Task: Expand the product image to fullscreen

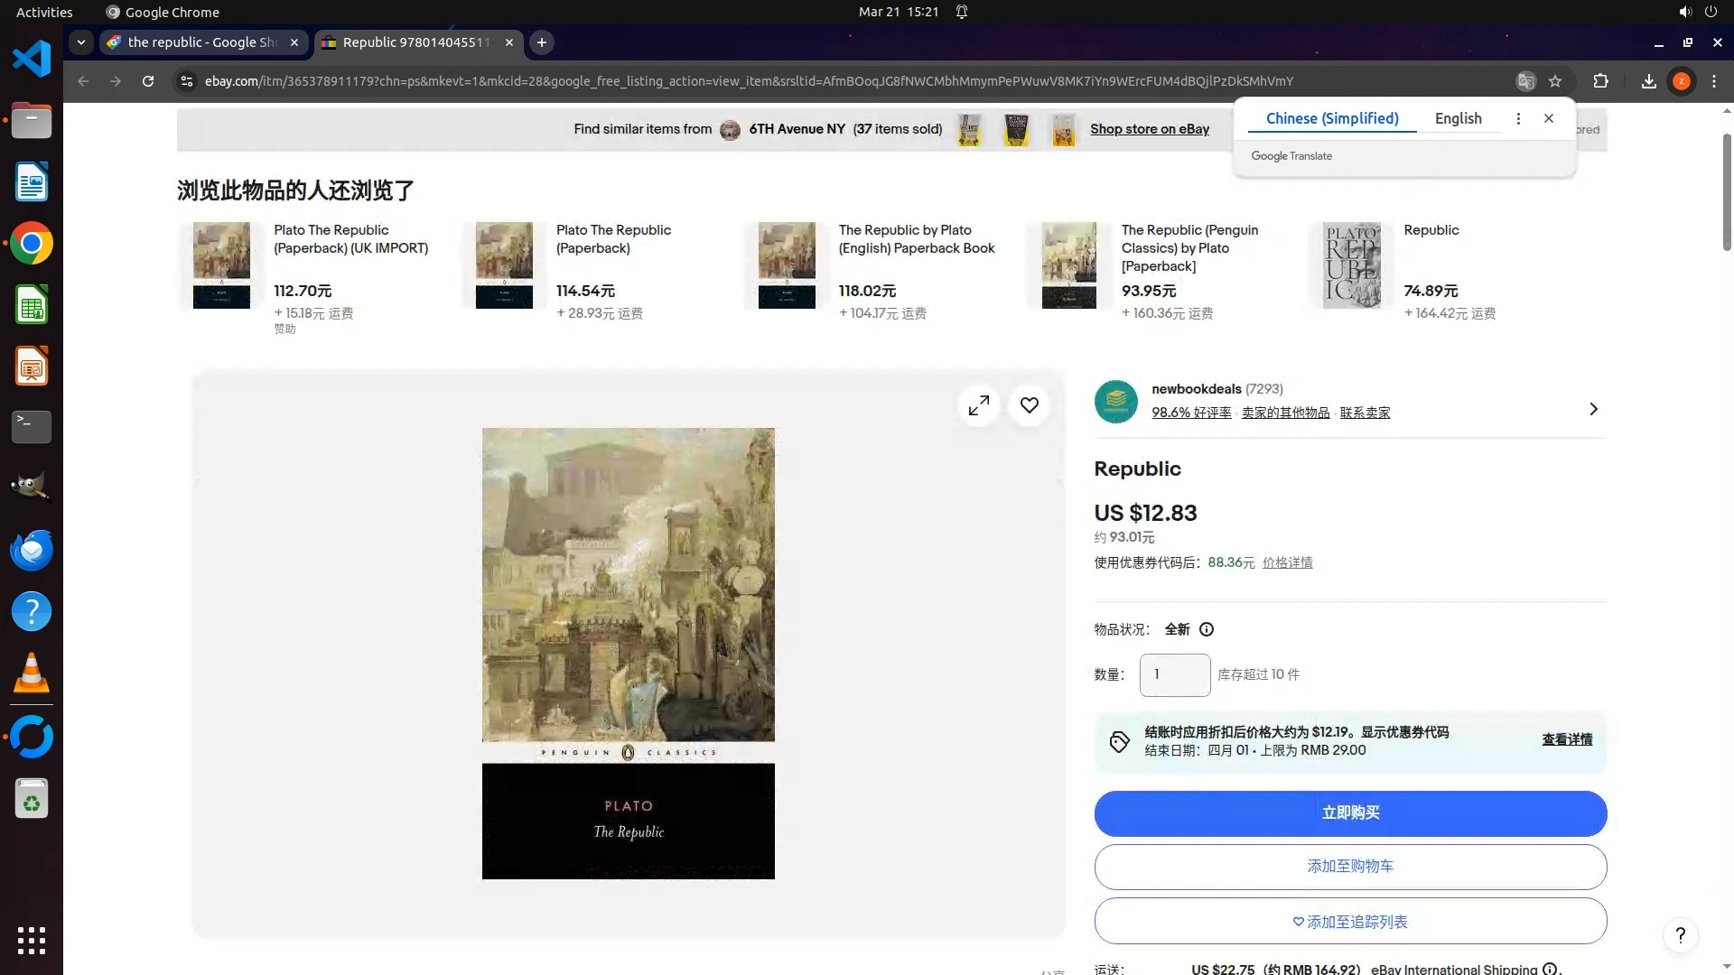Action: pos(978,405)
